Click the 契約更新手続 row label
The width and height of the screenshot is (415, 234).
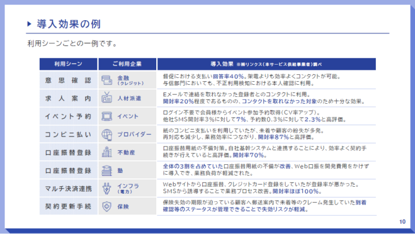pyautogui.click(x=67, y=206)
